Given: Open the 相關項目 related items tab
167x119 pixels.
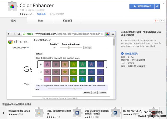Looking at the screenshot, I should point(67,21).
